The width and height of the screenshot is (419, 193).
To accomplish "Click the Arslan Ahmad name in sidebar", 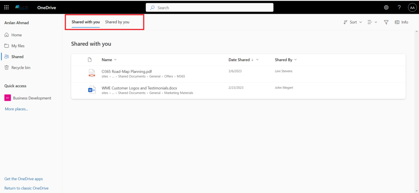I will (16, 23).
